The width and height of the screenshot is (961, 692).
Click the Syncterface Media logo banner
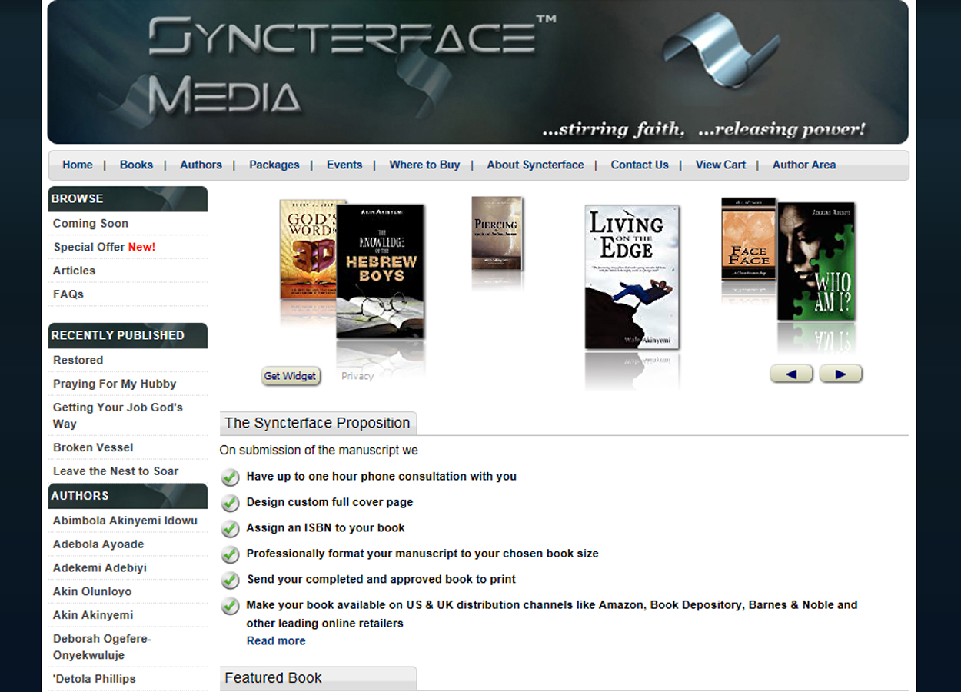(477, 72)
